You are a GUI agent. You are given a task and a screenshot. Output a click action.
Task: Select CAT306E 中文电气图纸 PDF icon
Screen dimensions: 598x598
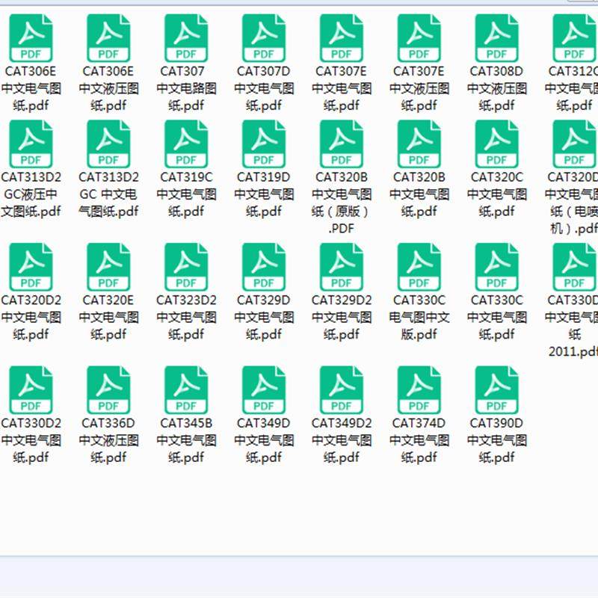click(31, 38)
